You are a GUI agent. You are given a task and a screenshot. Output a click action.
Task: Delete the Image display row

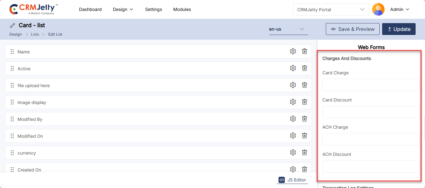click(304, 102)
